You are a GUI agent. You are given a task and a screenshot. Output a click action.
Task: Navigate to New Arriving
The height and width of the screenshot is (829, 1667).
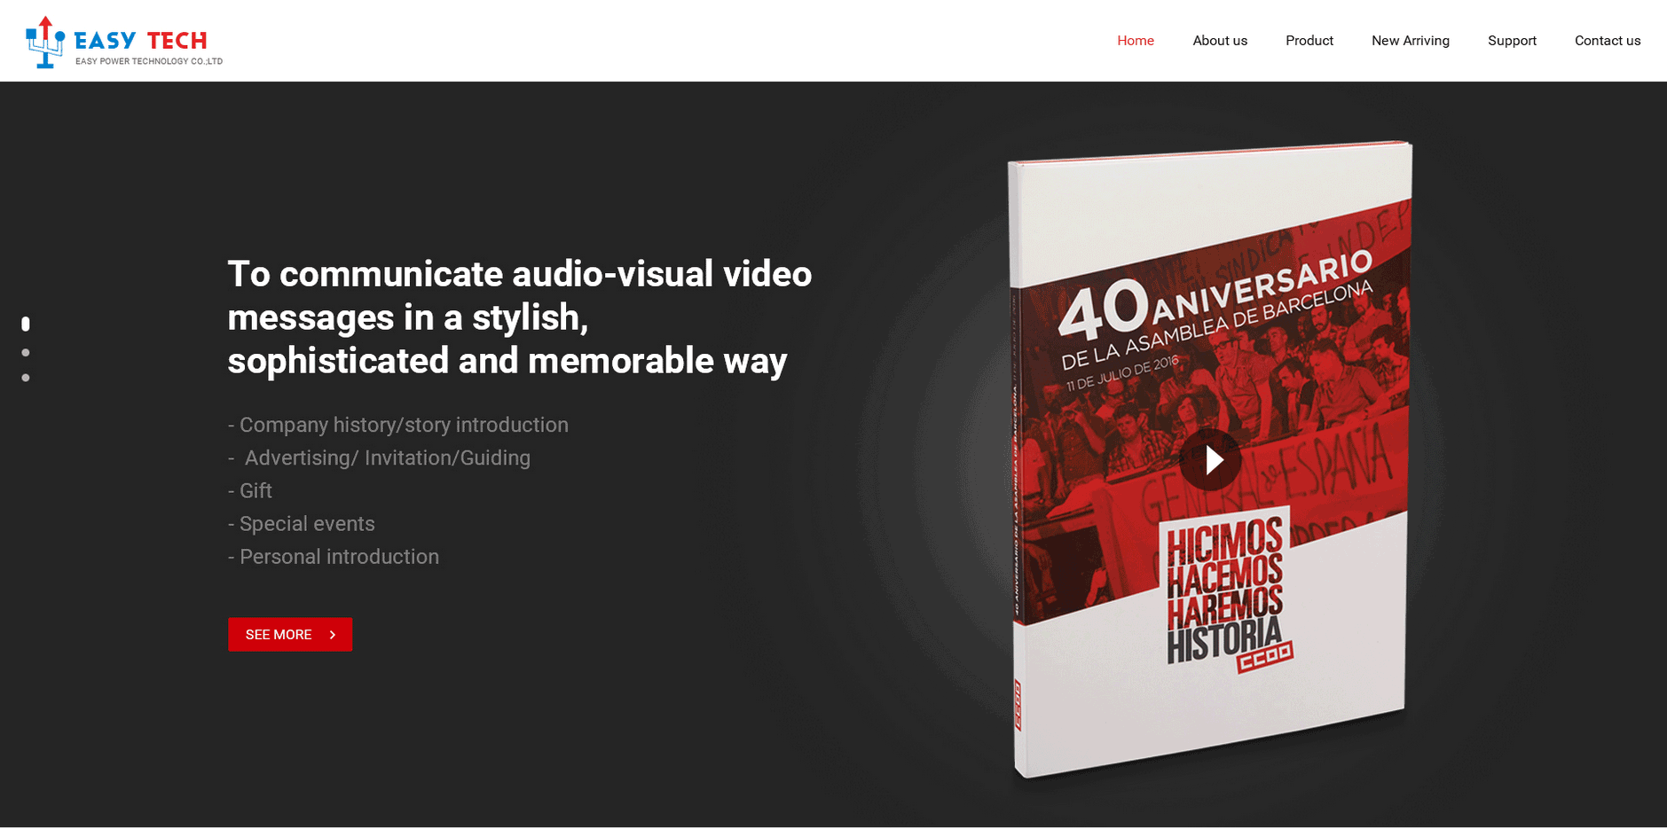[1410, 41]
